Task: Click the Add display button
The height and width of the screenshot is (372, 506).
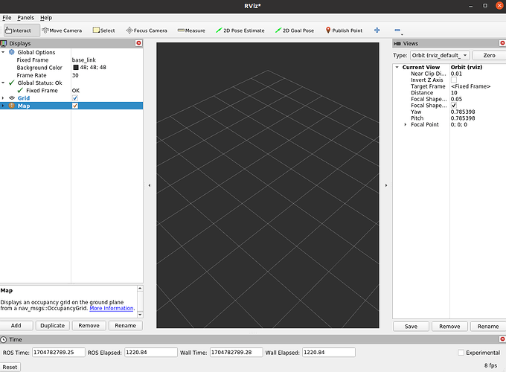Action: coord(16,326)
